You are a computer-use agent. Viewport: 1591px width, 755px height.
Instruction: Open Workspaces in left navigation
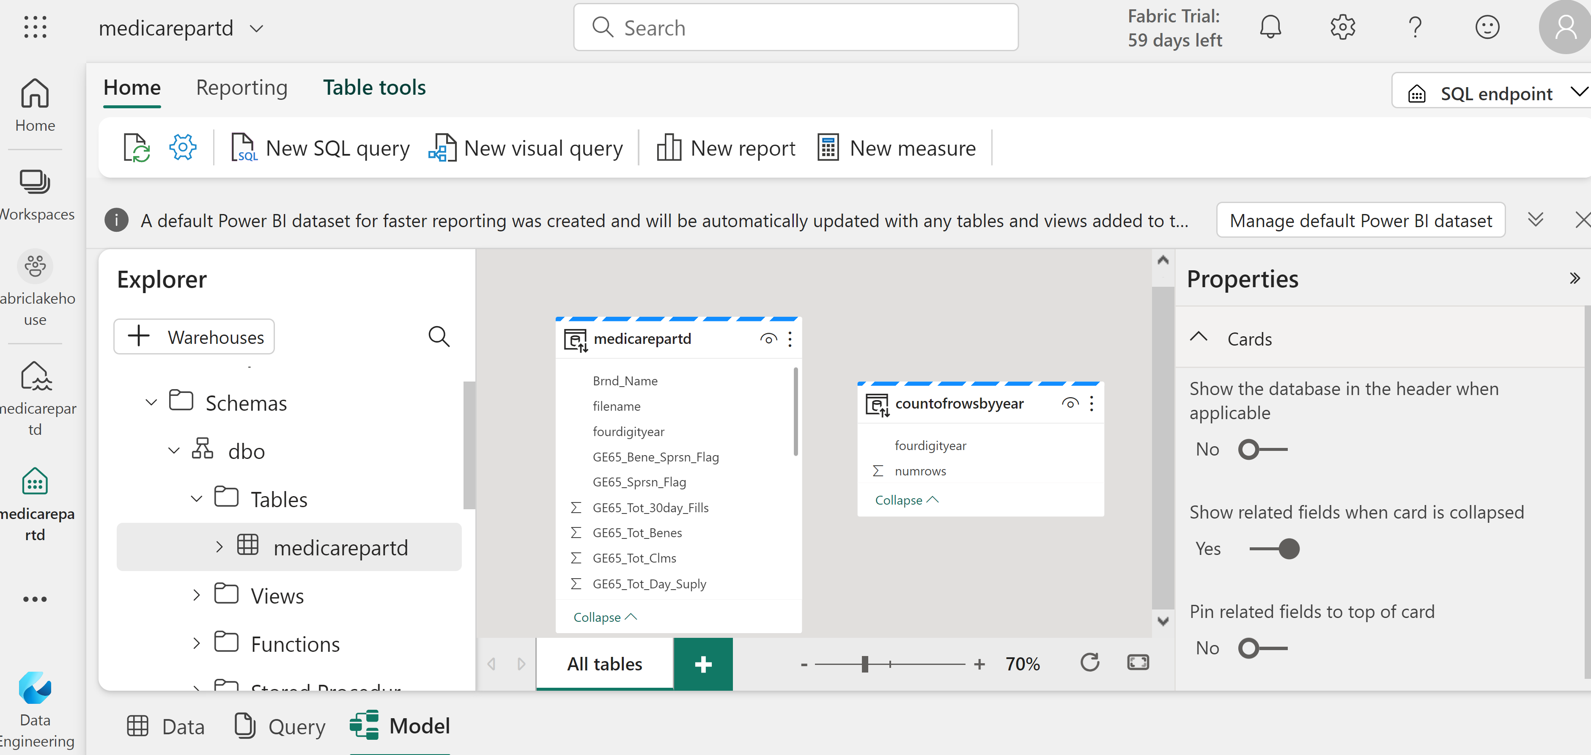(36, 195)
